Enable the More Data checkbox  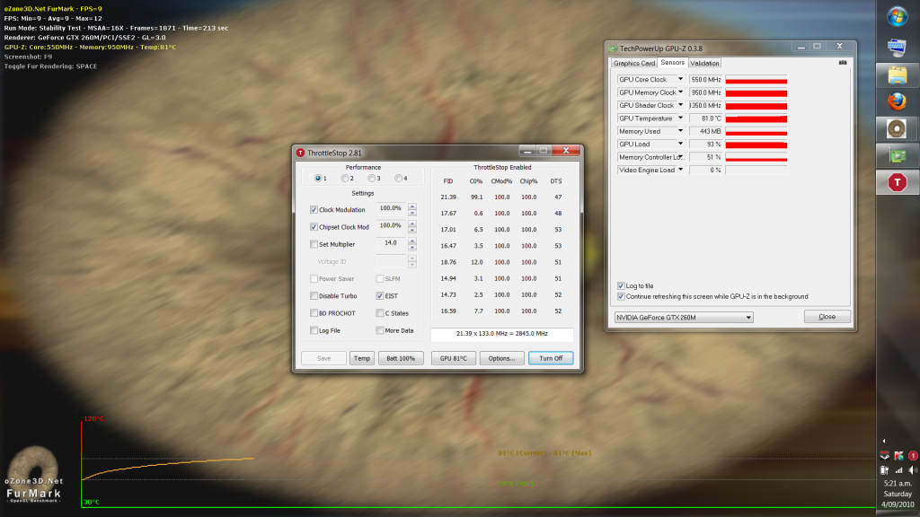pos(380,330)
